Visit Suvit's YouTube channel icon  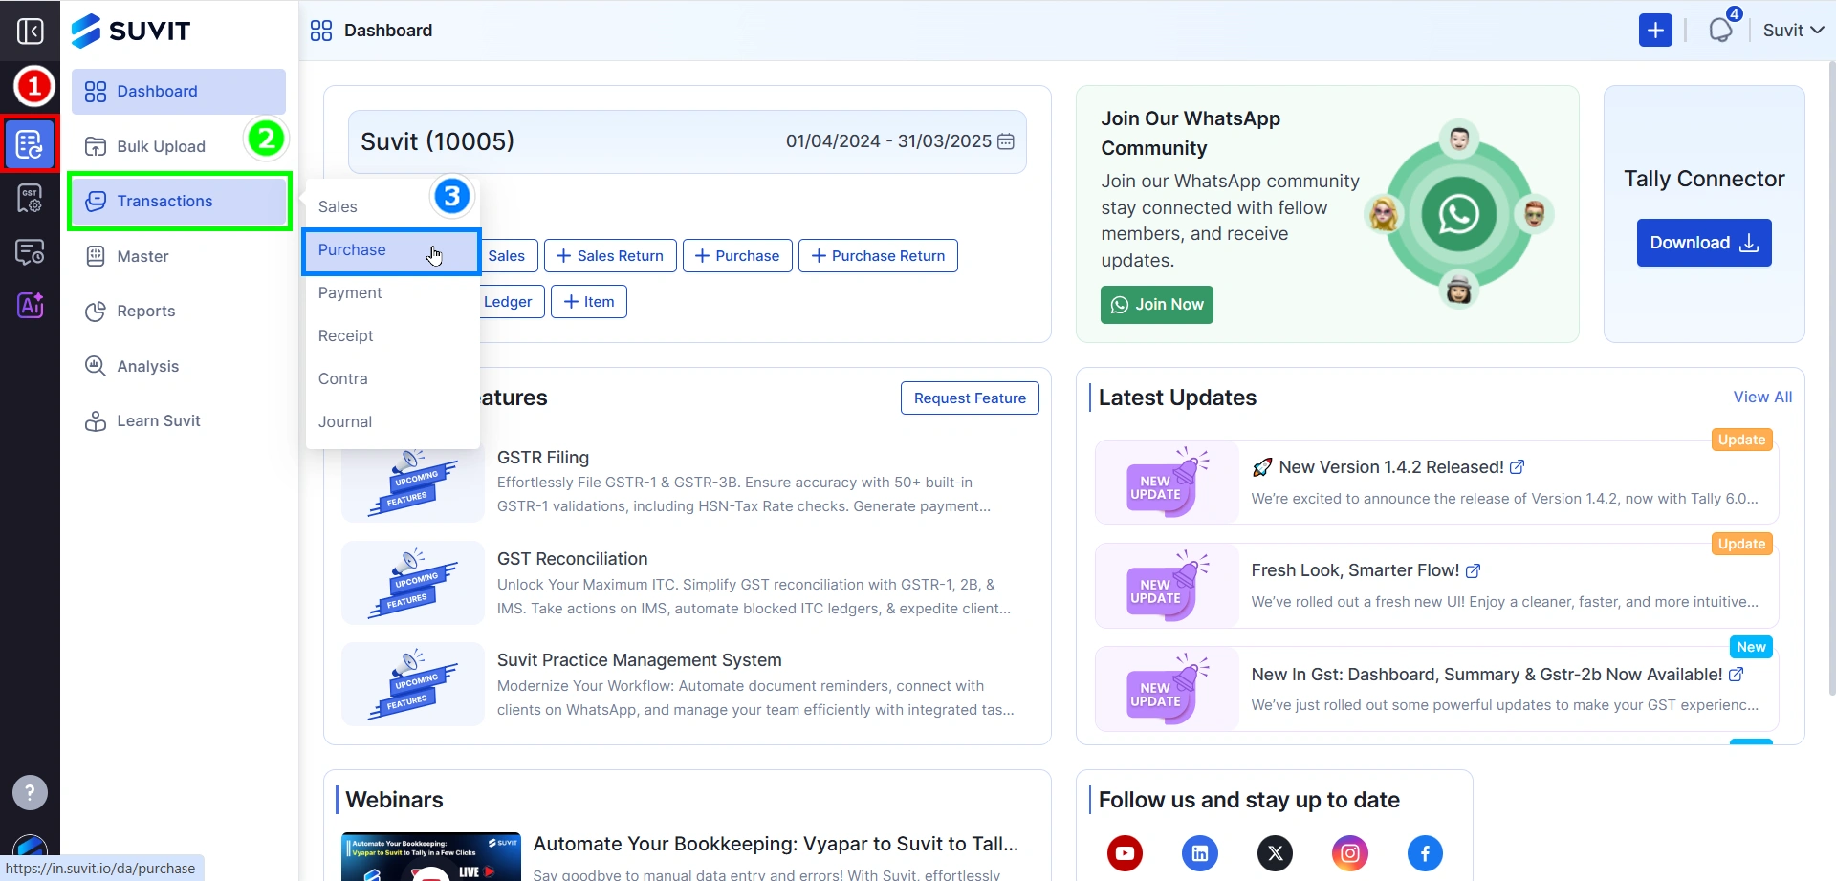pyautogui.click(x=1125, y=853)
